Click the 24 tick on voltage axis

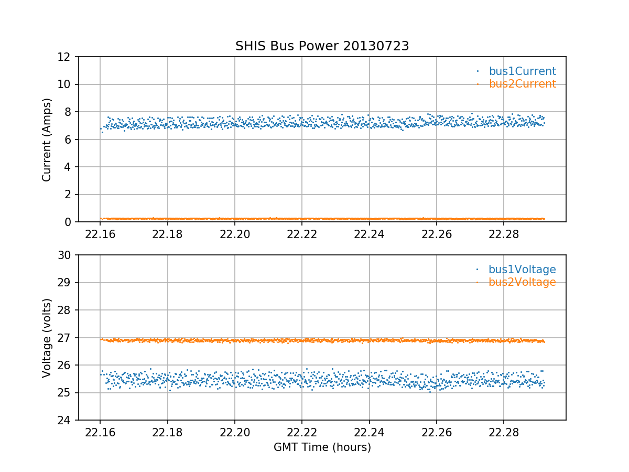[x=67, y=420]
